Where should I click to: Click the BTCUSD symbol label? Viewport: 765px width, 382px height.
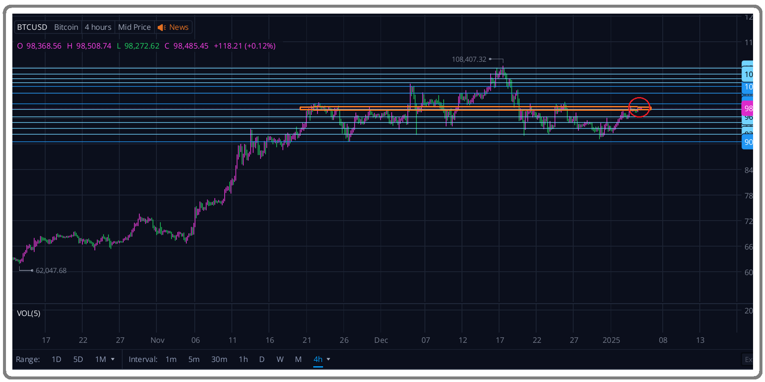click(32, 27)
